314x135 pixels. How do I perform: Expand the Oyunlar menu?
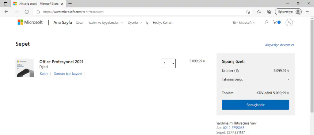tap(135, 23)
